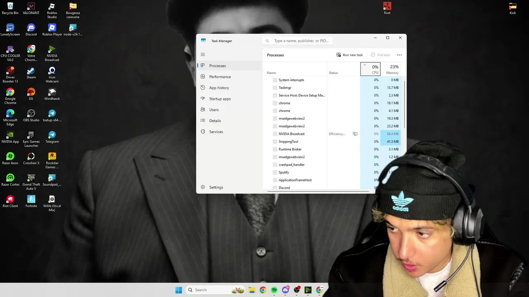This screenshot has width=529, height=297.
Task: Select the Razer Cortex desktop shortcut
Action: pyautogui.click(x=10, y=180)
